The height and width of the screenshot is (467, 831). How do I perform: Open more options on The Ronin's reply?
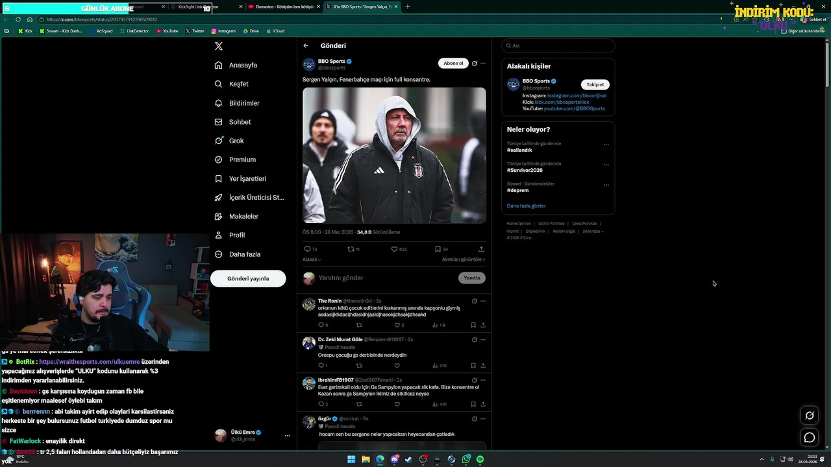[x=483, y=301]
